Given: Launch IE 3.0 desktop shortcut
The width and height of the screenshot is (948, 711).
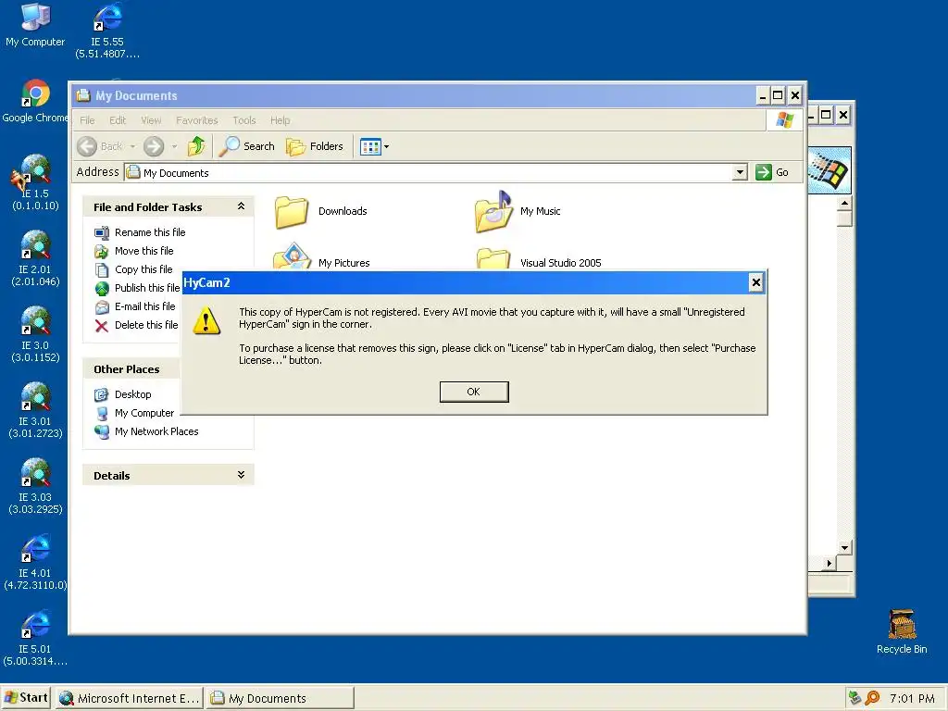Looking at the screenshot, I should point(35,333).
